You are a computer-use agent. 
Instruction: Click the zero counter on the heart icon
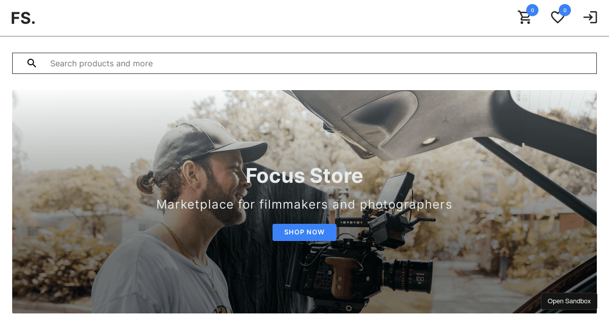[565, 10]
